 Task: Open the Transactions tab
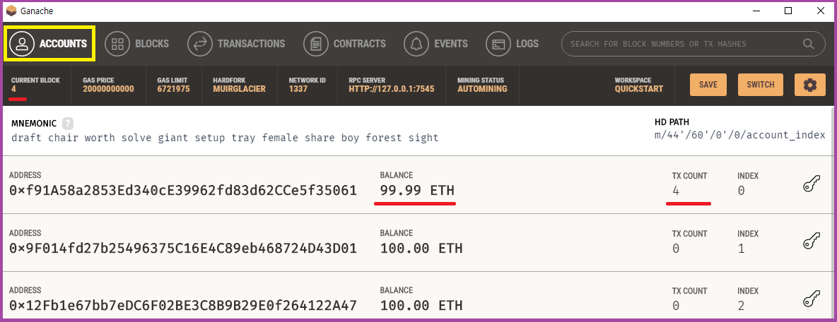(x=237, y=44)
